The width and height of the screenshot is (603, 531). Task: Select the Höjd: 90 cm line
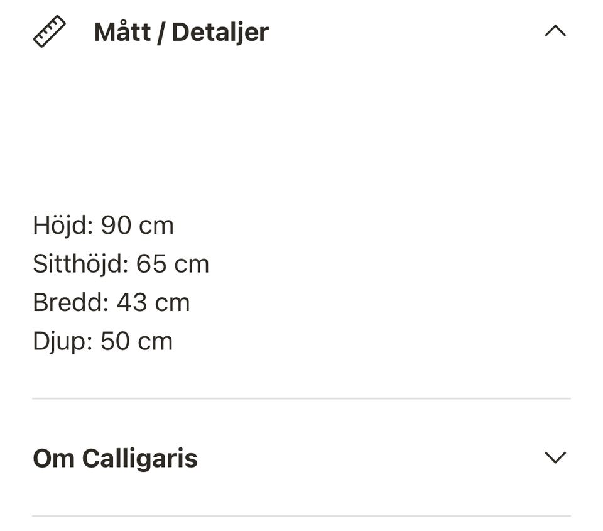(103, 225)
